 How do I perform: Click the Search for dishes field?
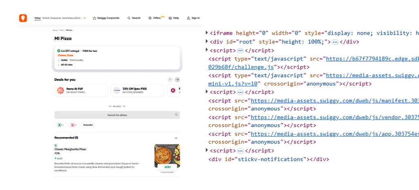point(117,115)
